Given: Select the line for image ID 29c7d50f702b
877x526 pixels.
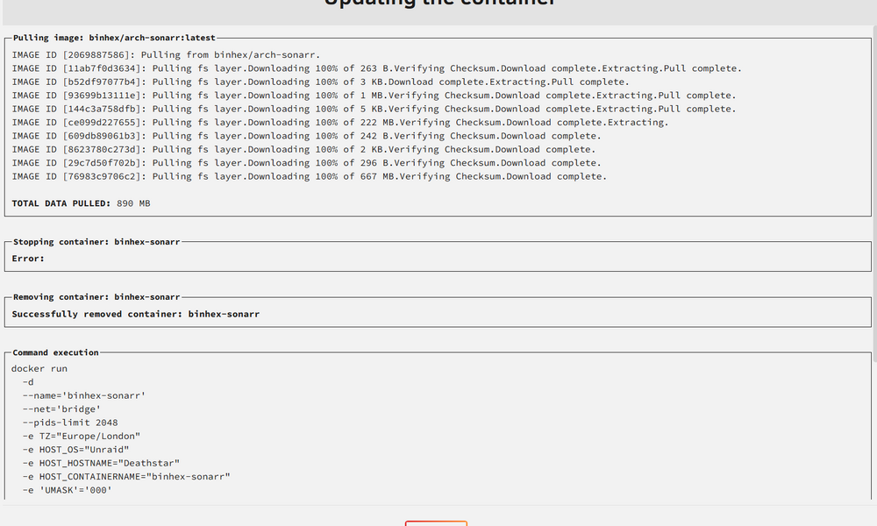Looking at the screenshot, I should tap(306, 163).
